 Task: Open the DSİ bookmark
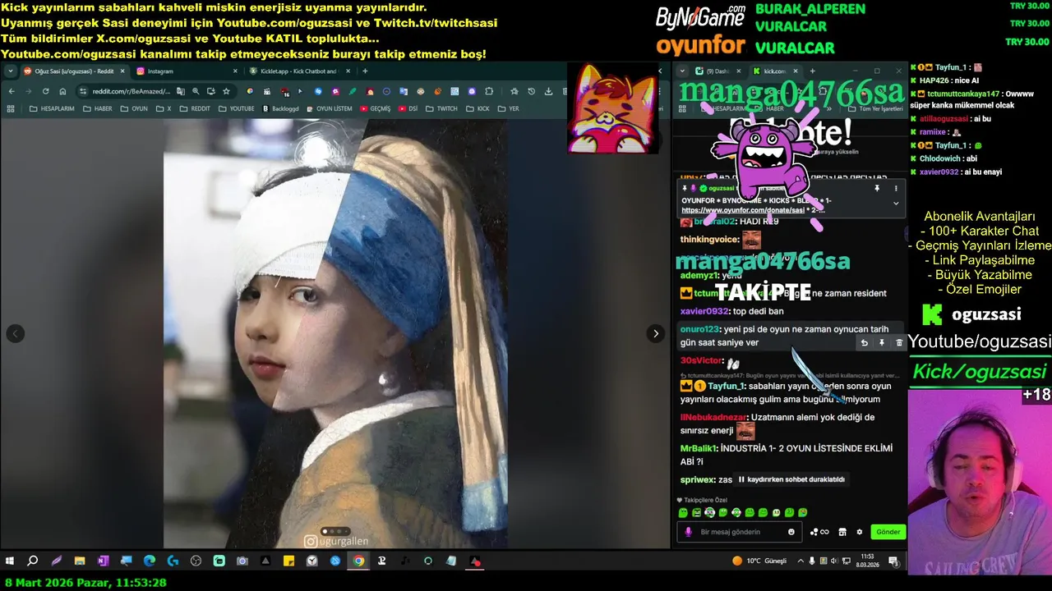[x=408, y=108]
